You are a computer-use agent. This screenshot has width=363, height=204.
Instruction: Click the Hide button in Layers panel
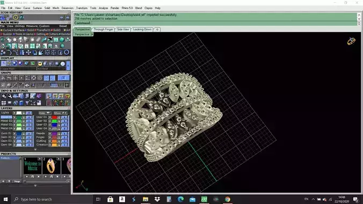pos(45,113)
